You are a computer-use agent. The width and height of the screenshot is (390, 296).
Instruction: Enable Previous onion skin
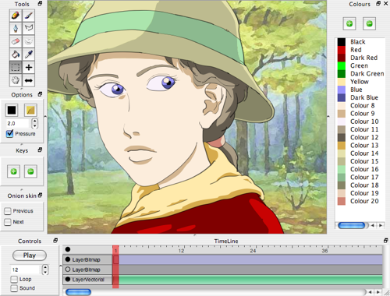click(8, 211)
